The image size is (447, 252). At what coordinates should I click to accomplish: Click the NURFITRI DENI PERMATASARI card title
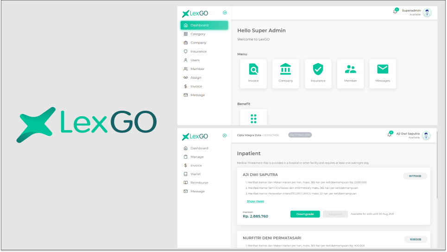tap(272, 238)
